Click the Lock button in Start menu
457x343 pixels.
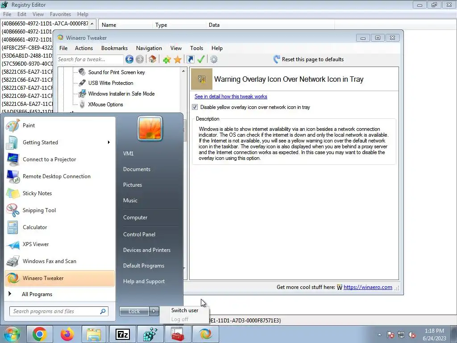coord(134,311)
